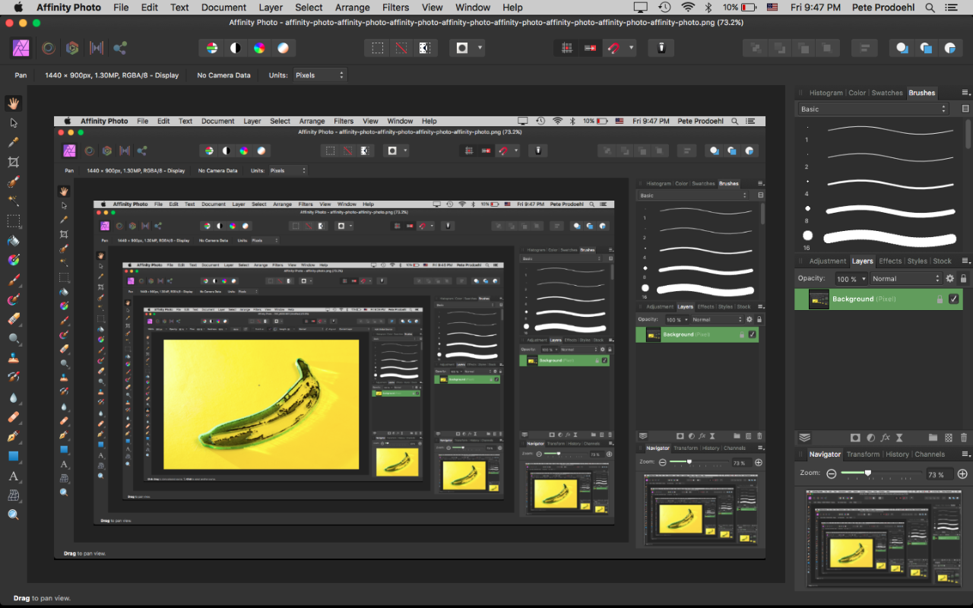The width and height of the screenshot is (973, 608).
Task: Select the View (hand) tool
Action: (13, 103)
